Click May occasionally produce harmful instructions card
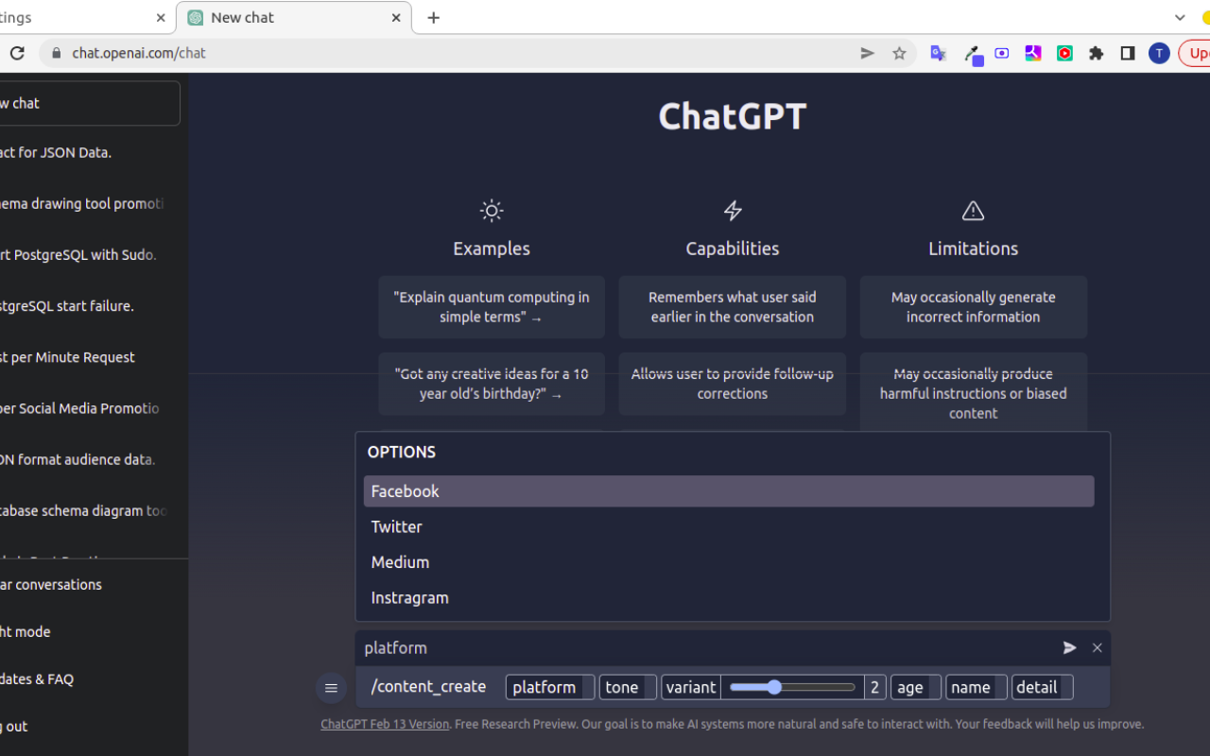Viewport: 1210px width, 756px height. coord(974,393)
